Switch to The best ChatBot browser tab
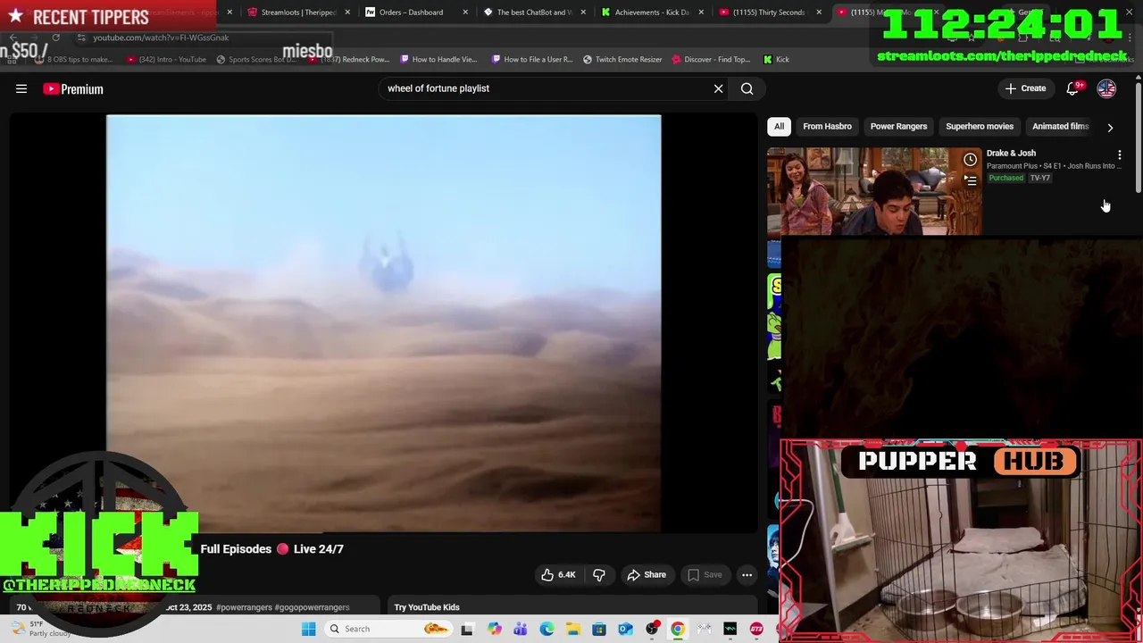1143x643 pixels. (x=533, y=13)
